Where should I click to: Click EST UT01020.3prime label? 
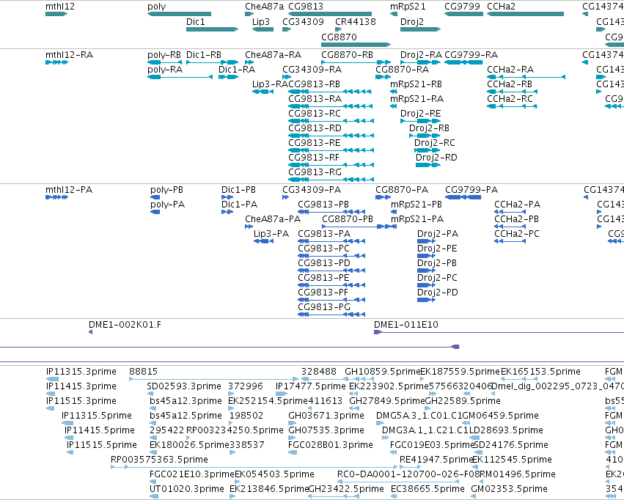[x=187, y=488]
